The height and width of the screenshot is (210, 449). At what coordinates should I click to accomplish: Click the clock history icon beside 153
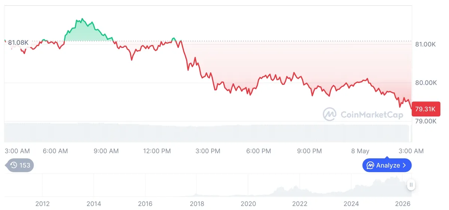(14, 165)
